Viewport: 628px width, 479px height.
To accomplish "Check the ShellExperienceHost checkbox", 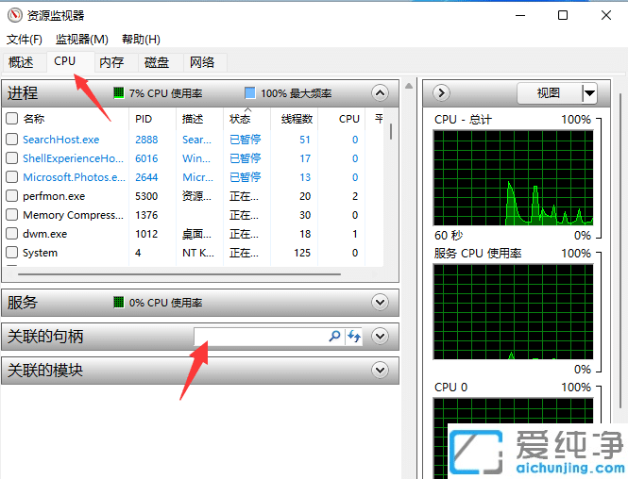I will (x=12, y=157).
